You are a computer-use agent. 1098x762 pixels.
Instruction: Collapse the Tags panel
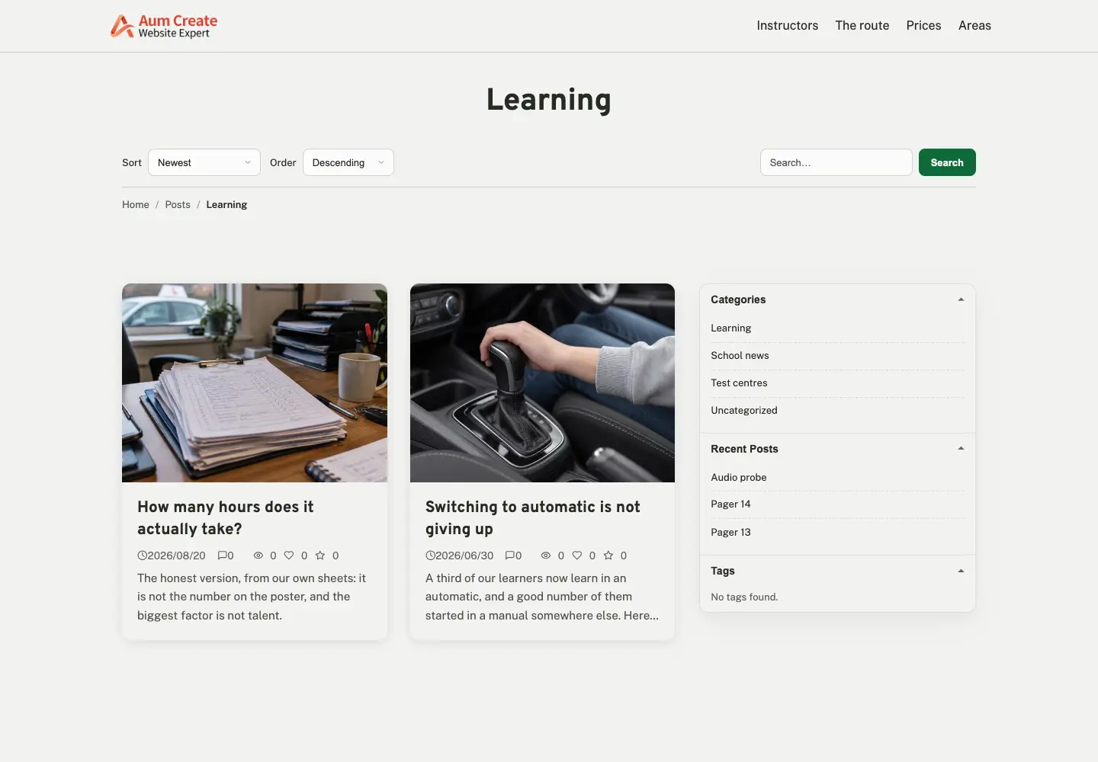(x=961, y=571)
